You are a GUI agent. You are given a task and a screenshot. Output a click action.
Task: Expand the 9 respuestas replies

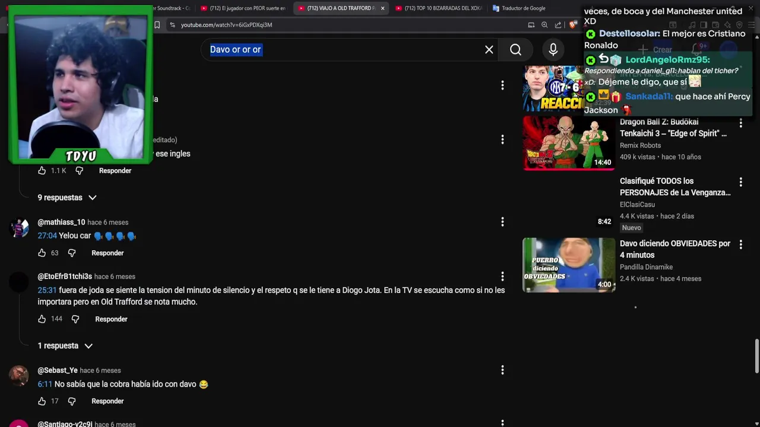[x=67, y=197]
